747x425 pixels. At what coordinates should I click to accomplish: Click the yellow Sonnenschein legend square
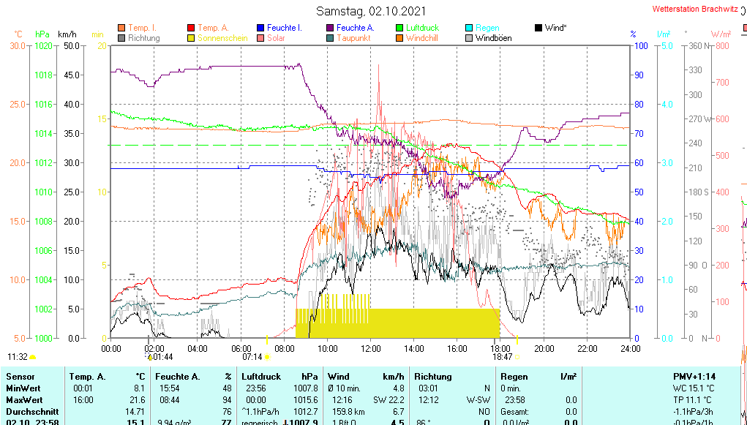pyautogui.click(x=192, y=38)
